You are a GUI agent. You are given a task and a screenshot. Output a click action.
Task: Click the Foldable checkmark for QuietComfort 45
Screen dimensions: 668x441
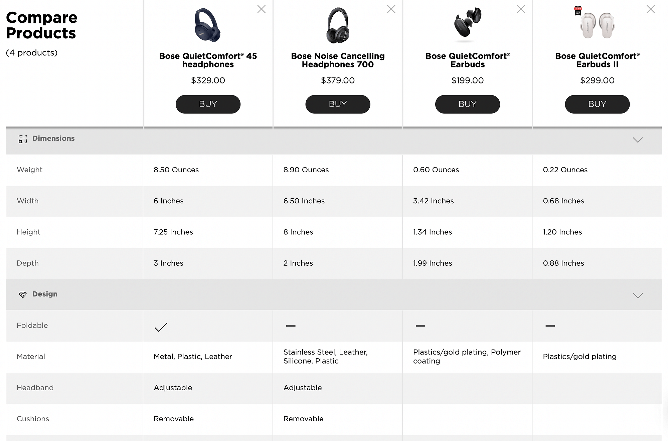click(x=161, y=327)
